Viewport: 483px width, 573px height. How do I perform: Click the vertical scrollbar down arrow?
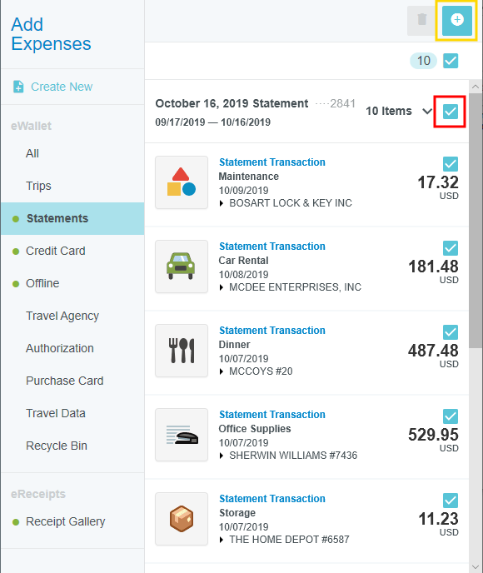[x=476, y=567]
